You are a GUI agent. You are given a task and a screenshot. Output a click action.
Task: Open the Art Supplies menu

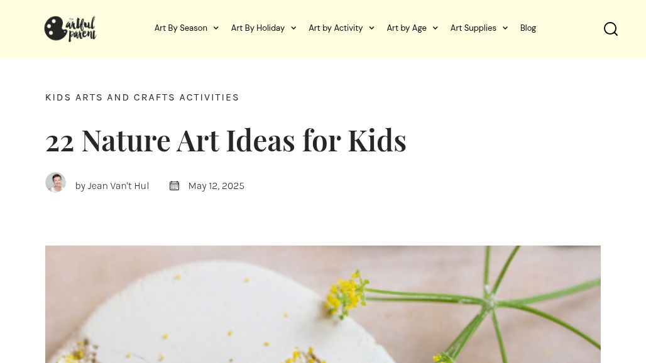click(x=473, y=28)
